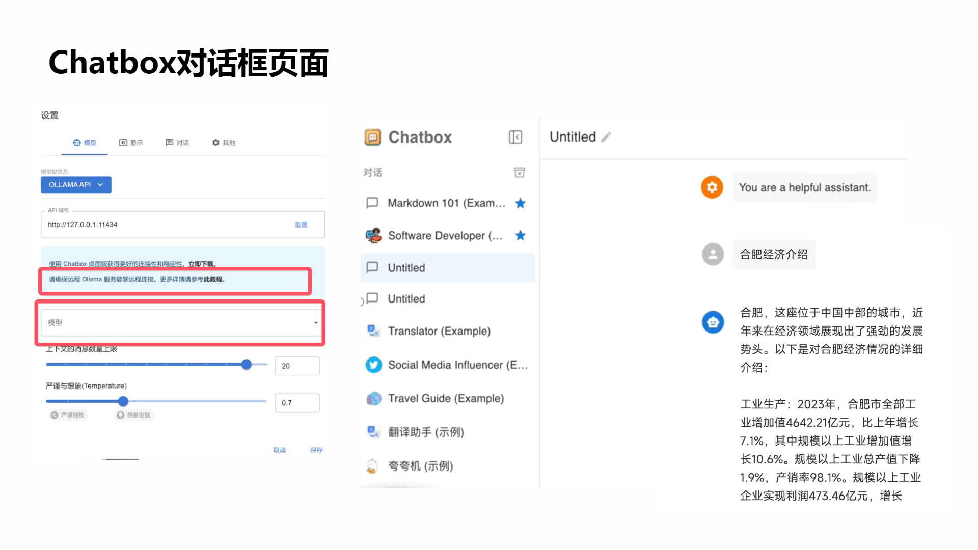Click the Software Developer avatar icon

[373, 235]
